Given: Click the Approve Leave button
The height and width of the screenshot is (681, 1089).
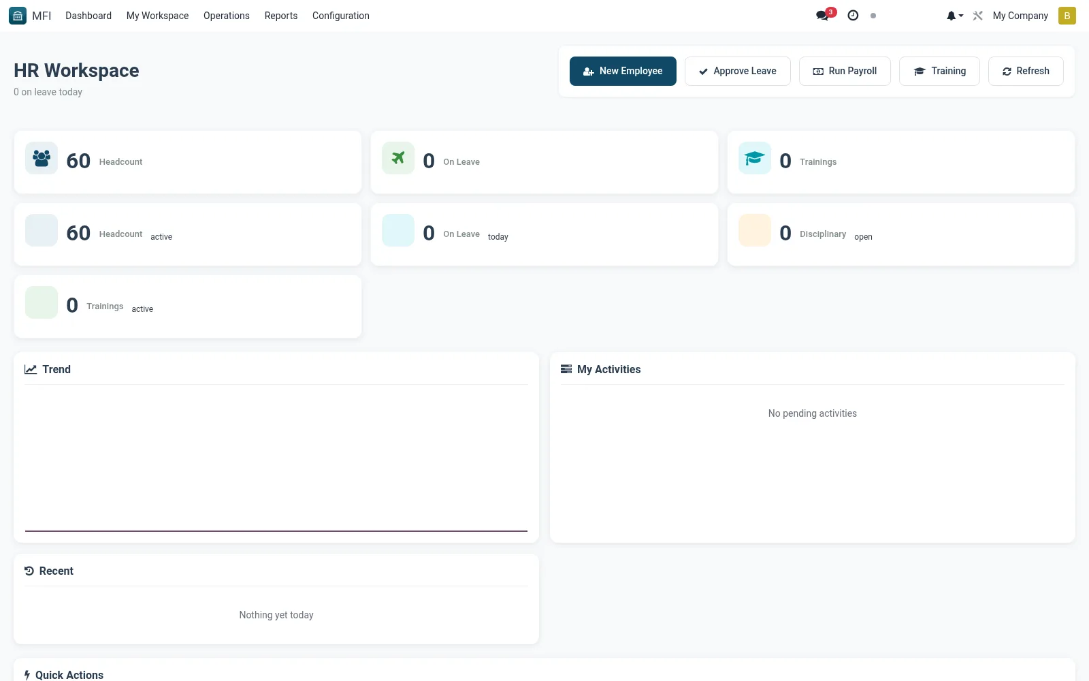Looking at the screenshot, I should click(x=737, y=71).
